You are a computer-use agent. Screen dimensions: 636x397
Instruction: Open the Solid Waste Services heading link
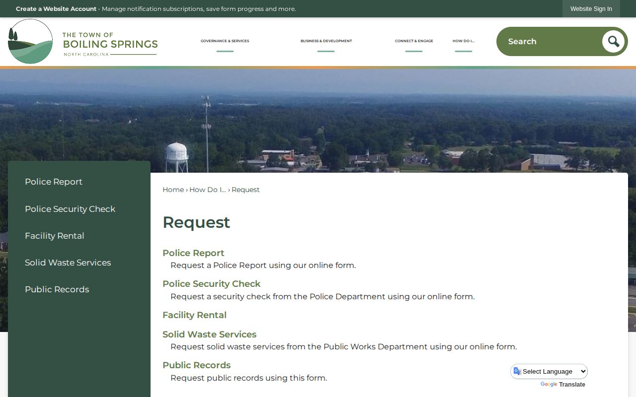tap(209, 334)
